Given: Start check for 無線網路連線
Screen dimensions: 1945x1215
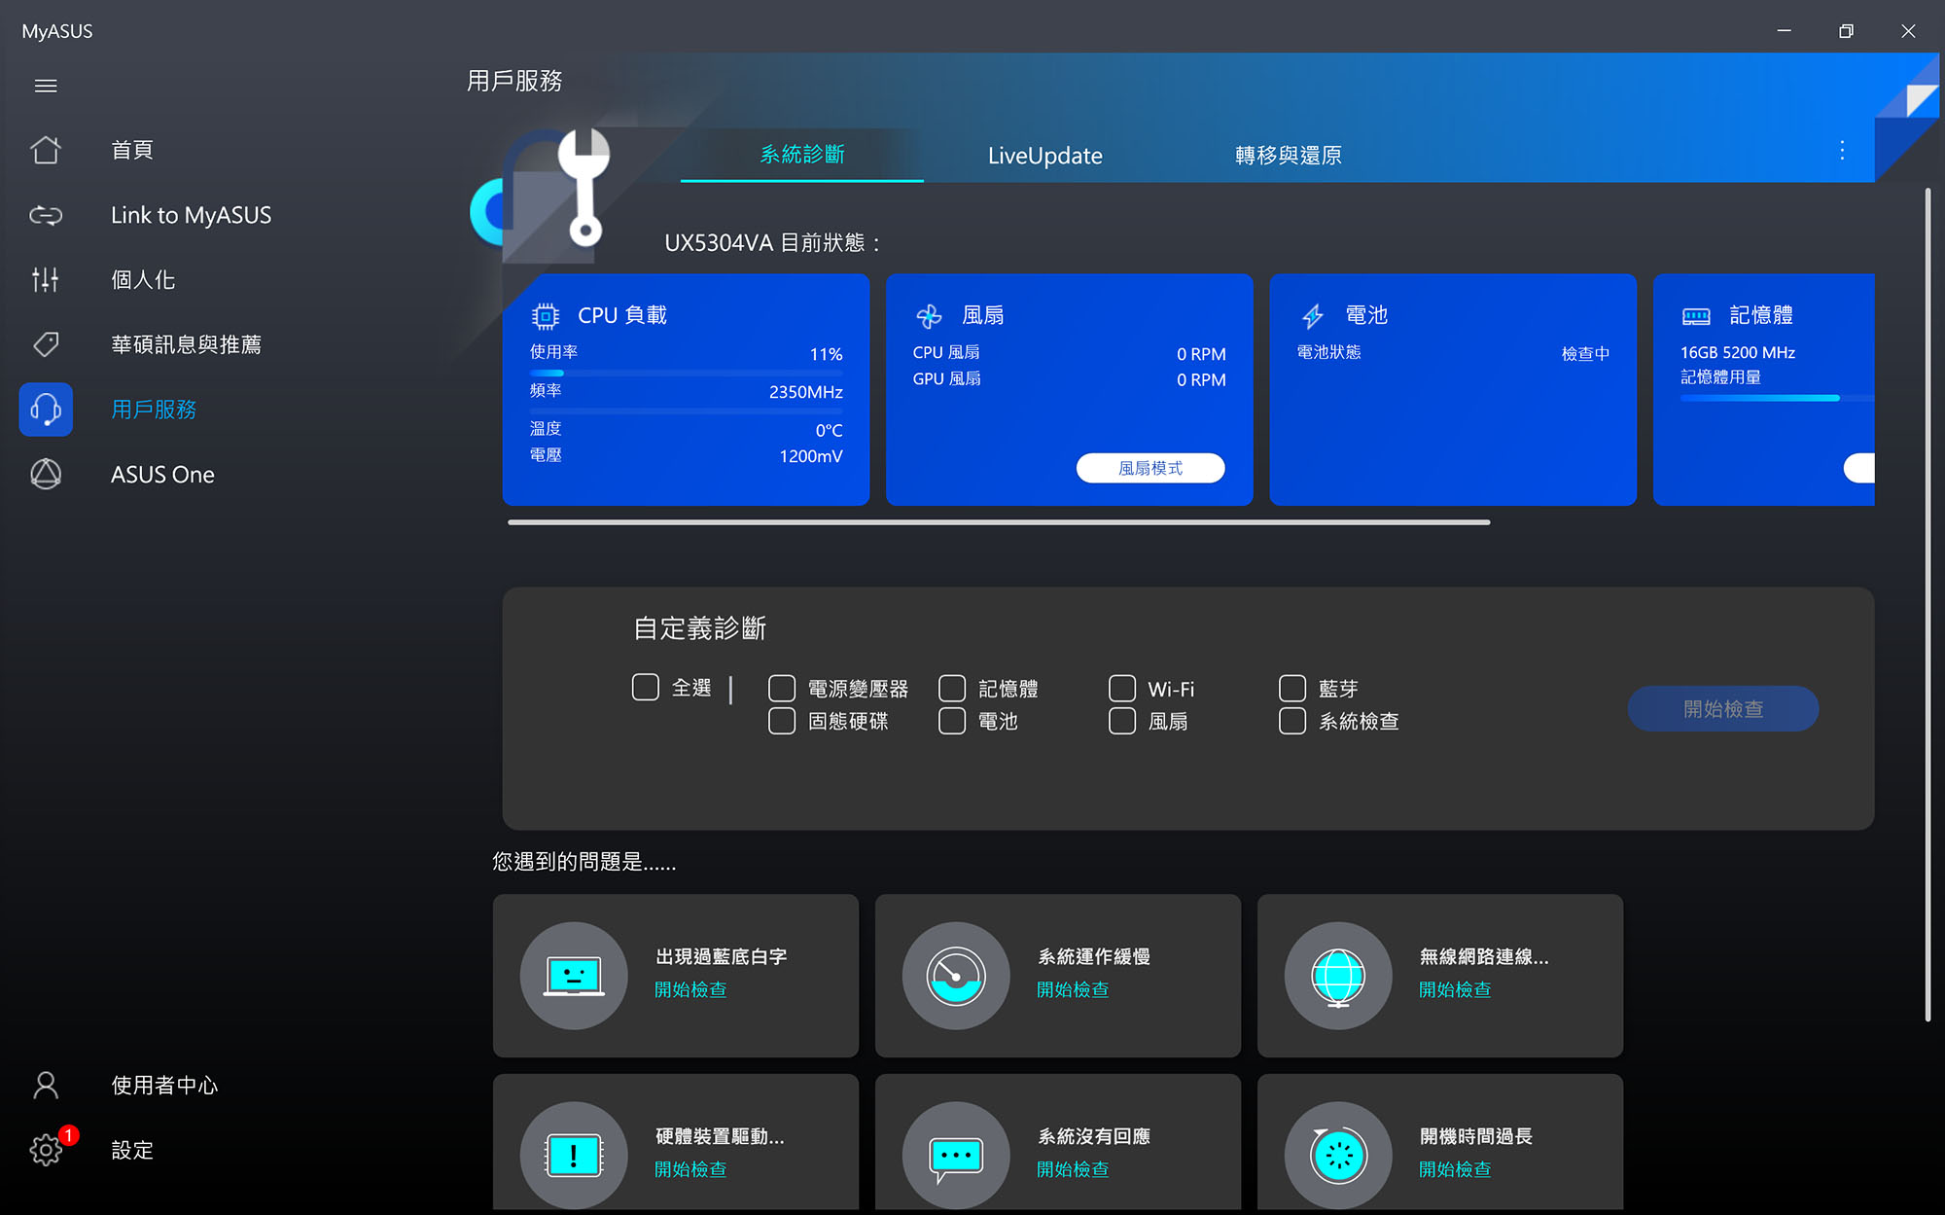Looking at the screenshot, I should (x=1455, y=989).
